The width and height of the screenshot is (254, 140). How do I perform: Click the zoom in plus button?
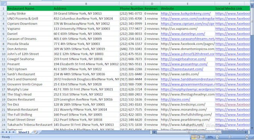pos(247,137)
